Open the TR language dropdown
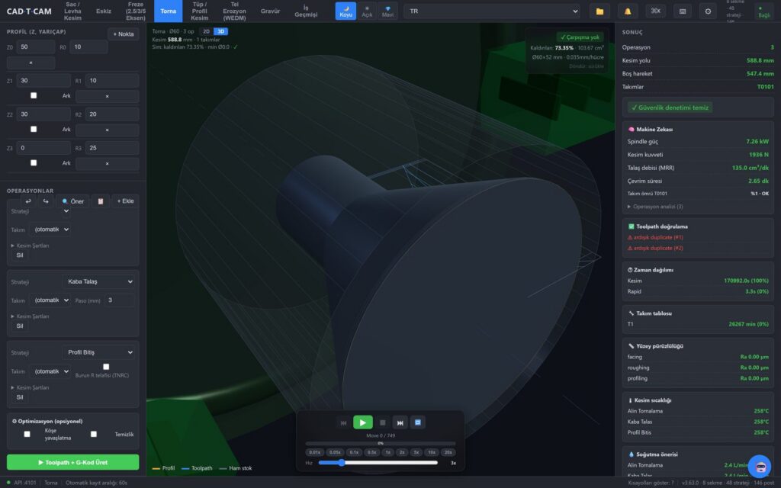This screenshot has width=781, height=488. click(492, 11)
